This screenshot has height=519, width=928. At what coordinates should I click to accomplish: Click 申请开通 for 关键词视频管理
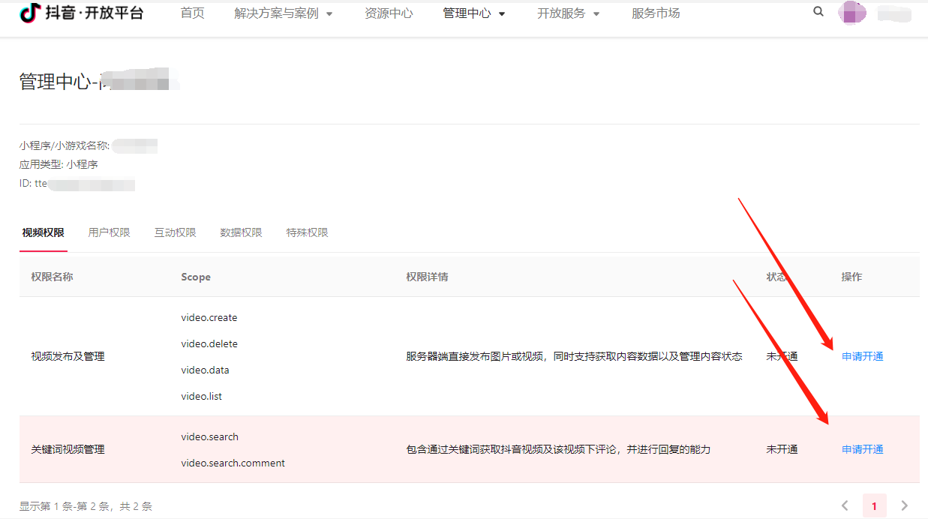(863, 450)
